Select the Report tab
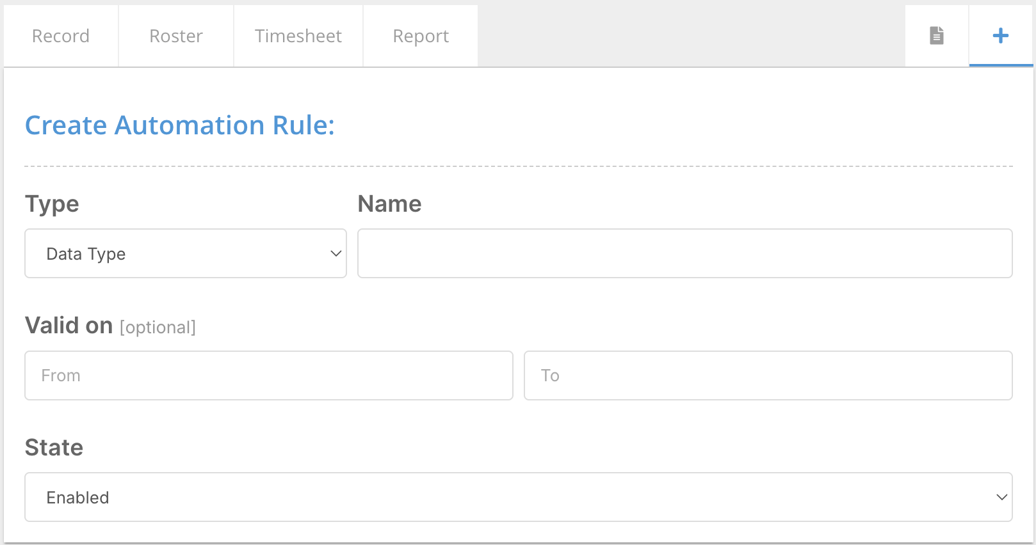Image resolution: width=1036 pixels, height=545 pixels. click(421, 36)
